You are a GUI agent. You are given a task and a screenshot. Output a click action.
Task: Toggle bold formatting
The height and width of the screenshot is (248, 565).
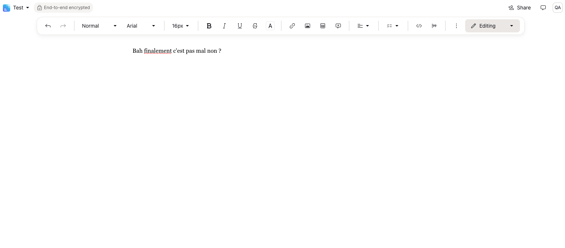pos(209,26)
